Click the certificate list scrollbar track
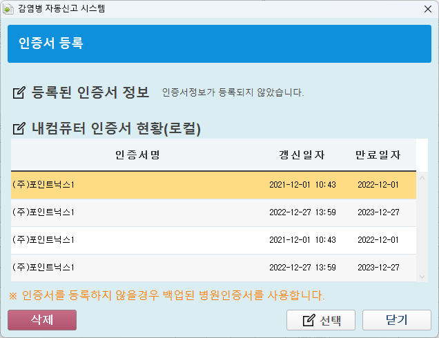The image size is (439, 338). click(x=422, y=228)
